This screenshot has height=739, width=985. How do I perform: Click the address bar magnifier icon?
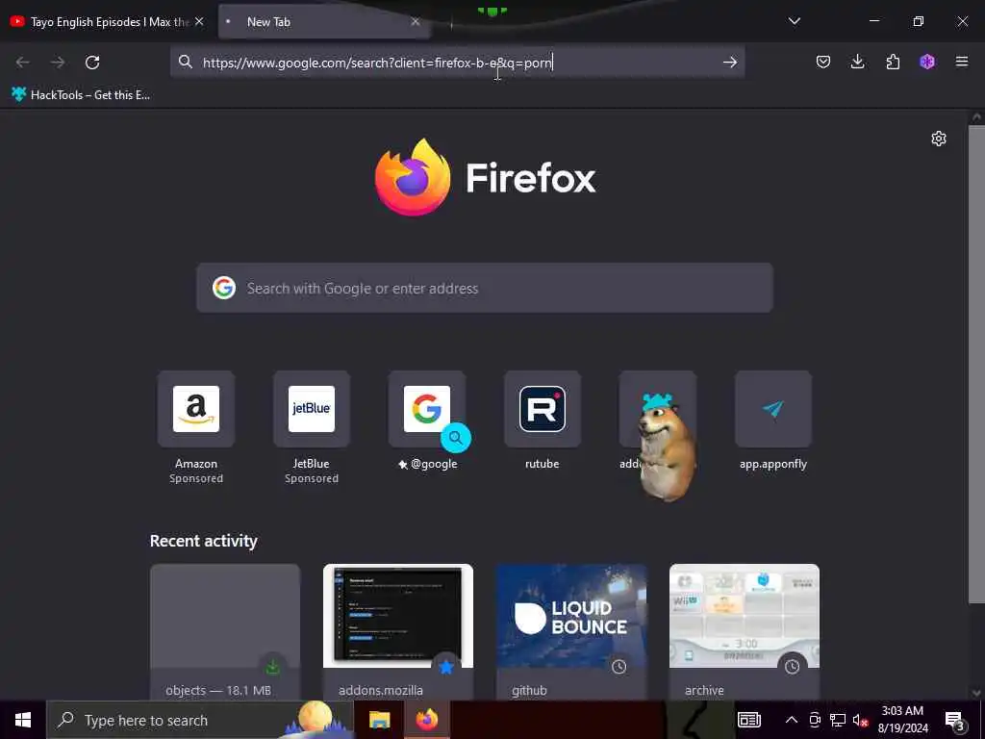[186, 62]
